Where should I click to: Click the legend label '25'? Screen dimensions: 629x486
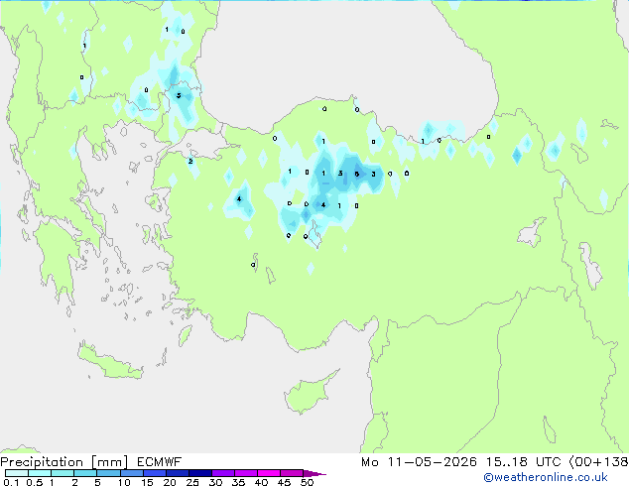pyautogui.click(x=192, y=482)
